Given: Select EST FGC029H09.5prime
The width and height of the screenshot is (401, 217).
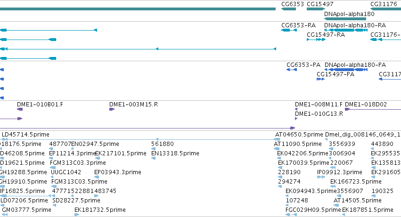Looking at the screenshot, I should (x=313, y=210).
